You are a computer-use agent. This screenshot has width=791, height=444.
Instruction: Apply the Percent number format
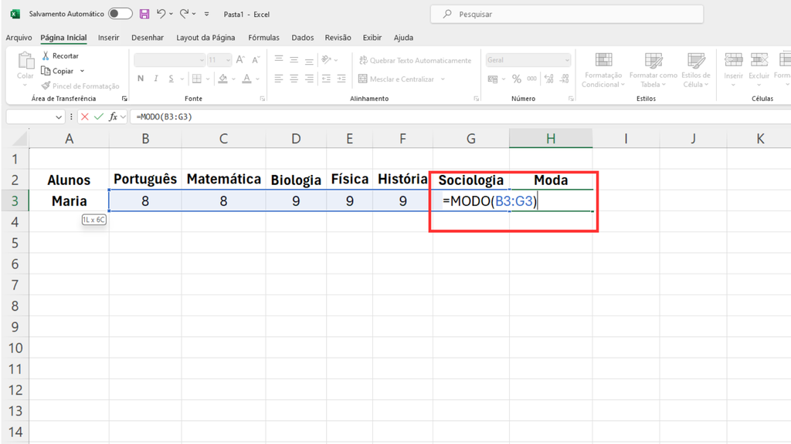coord(515,78)
